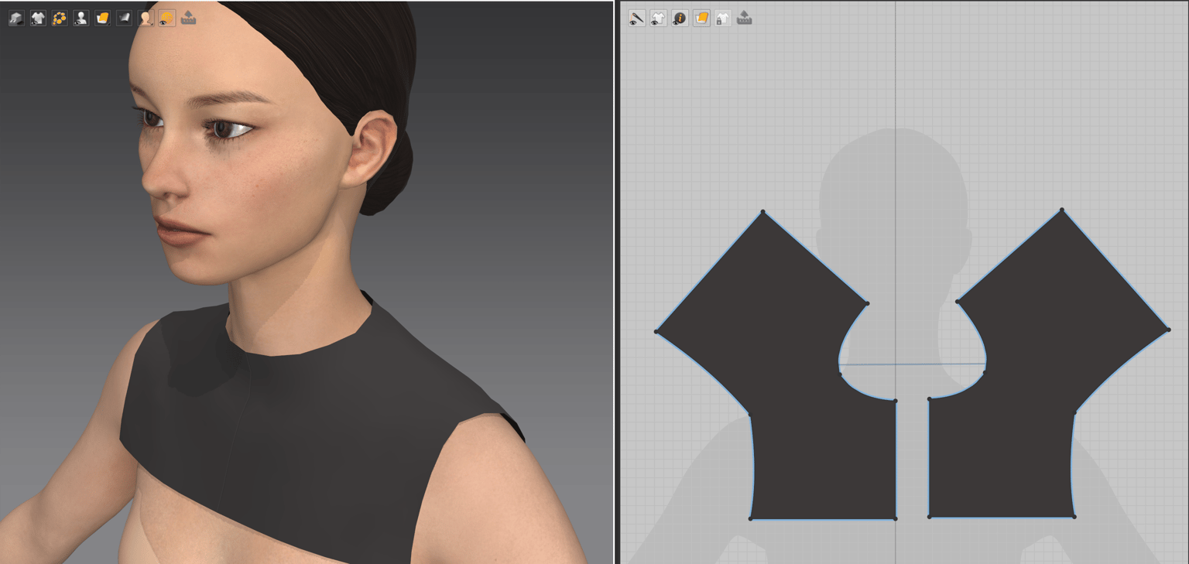The image size is (1189, 564).
Task: Select the bottom outer corner point of right pattern
Action: [x=1074, y=517]
